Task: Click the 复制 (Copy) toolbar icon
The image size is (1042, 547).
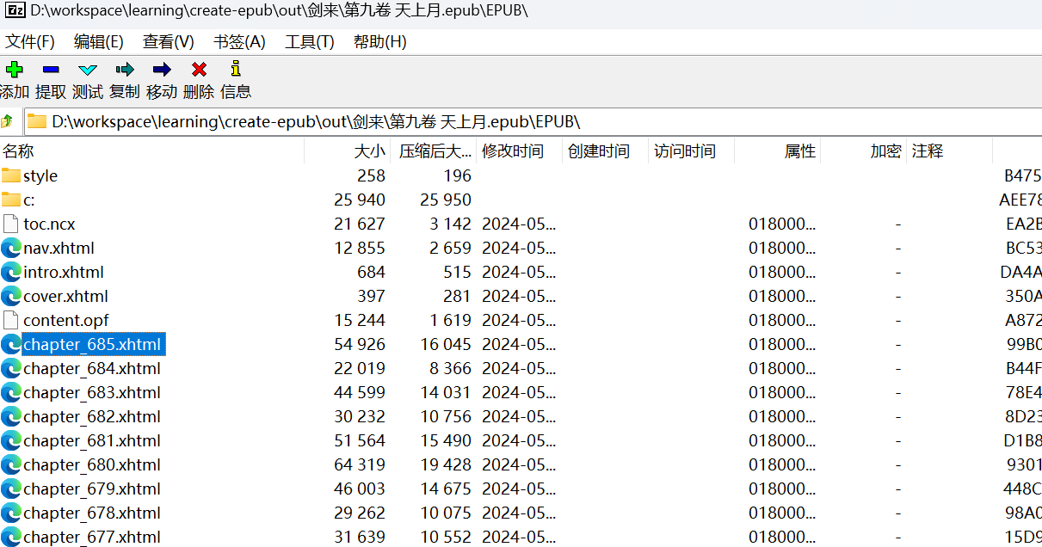Action: [x=124, y=71]
